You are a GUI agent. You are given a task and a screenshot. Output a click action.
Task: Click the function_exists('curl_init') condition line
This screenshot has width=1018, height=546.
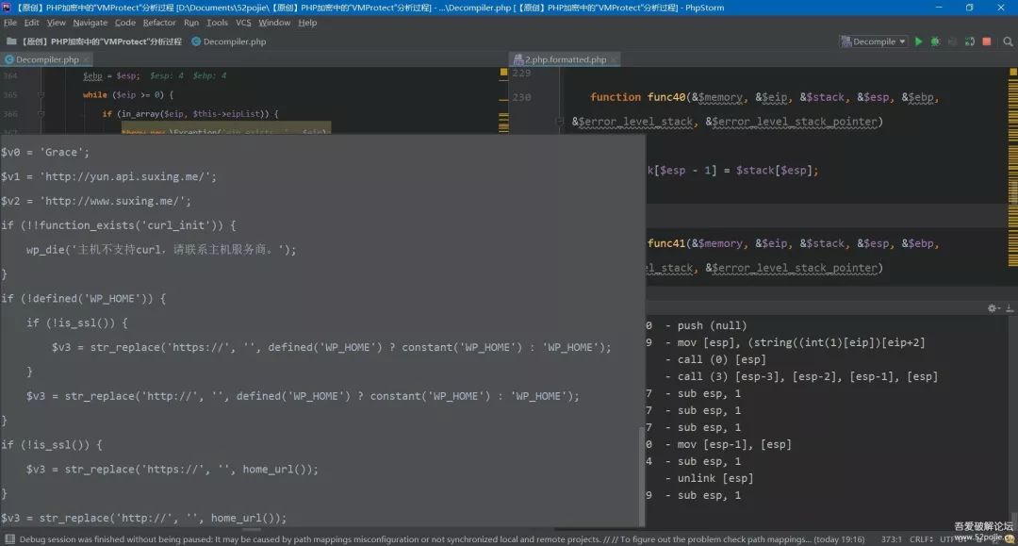pos(118,225)
